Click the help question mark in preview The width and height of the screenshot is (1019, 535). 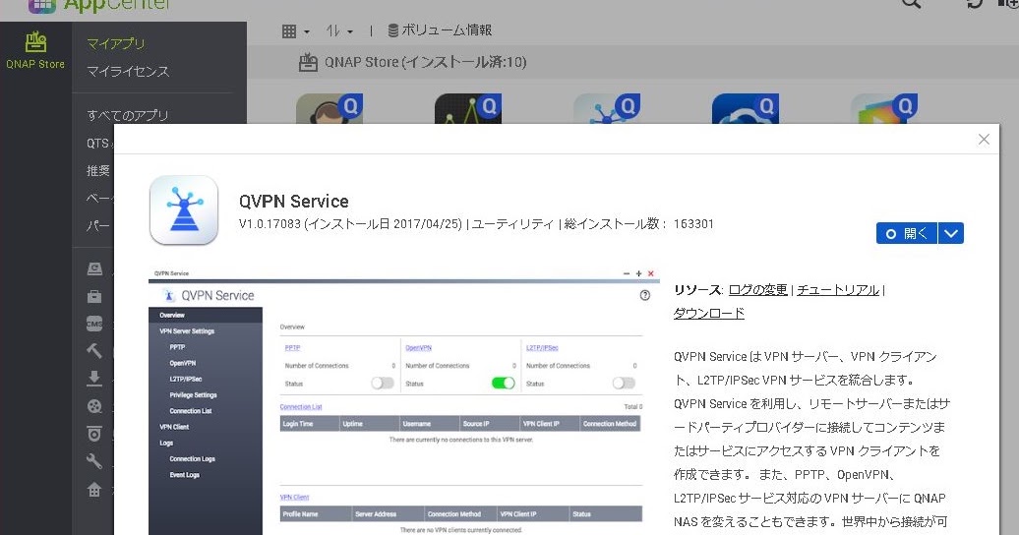click(x=644, y=295)
